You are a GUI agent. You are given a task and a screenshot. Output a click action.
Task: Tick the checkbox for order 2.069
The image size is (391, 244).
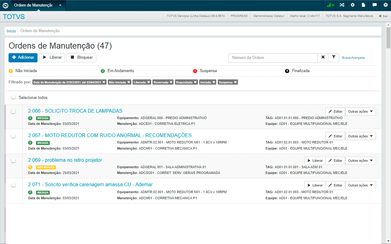click(13, 160)
